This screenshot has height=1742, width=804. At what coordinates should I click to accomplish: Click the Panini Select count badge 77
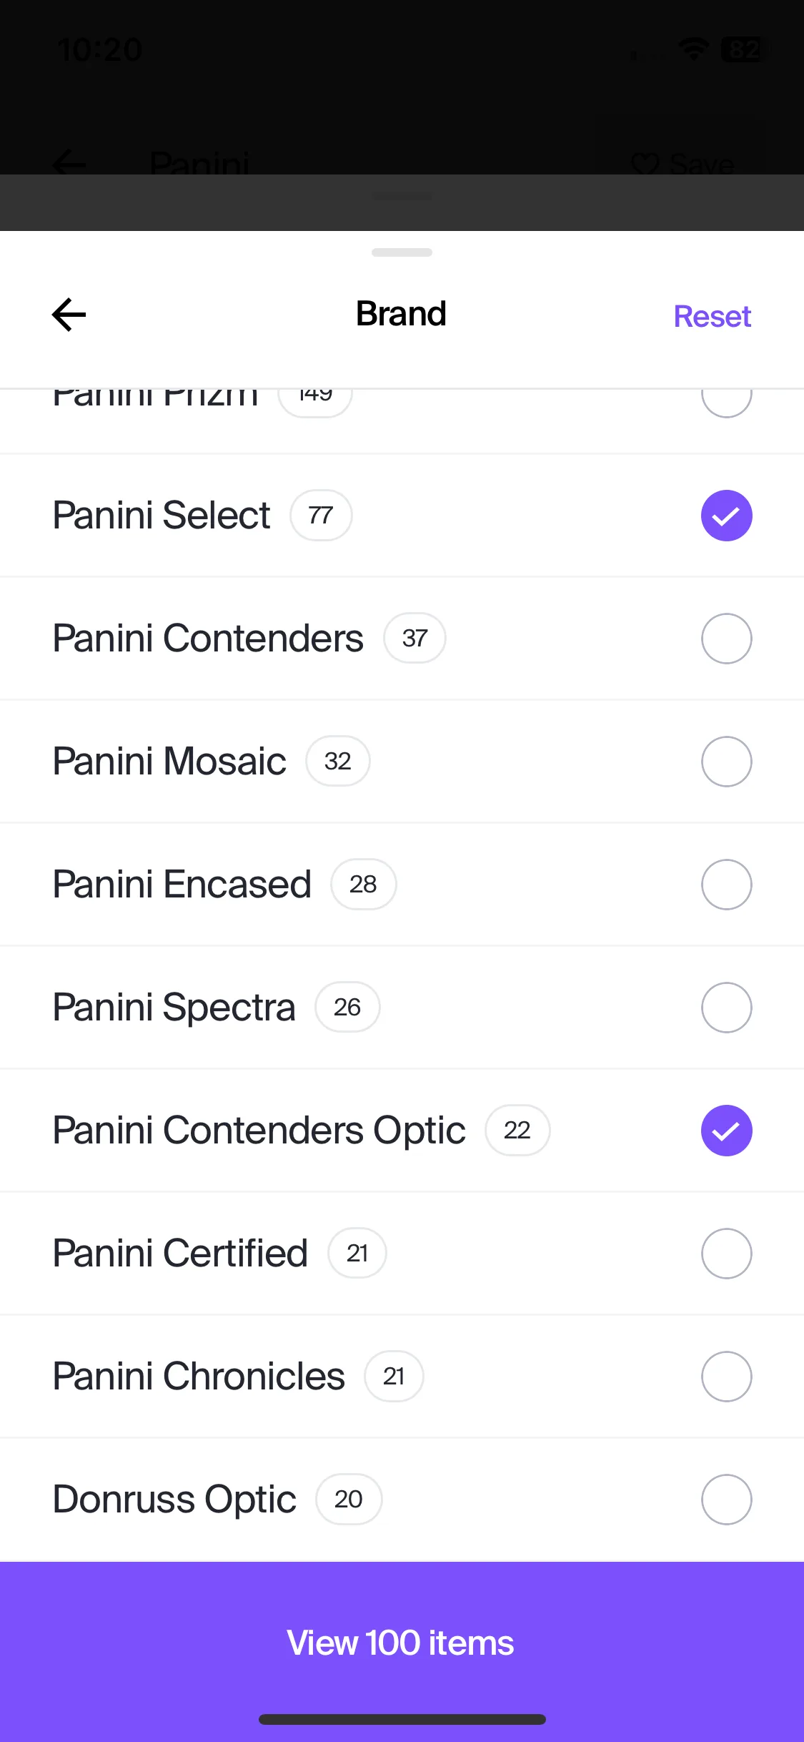[321, 515]
